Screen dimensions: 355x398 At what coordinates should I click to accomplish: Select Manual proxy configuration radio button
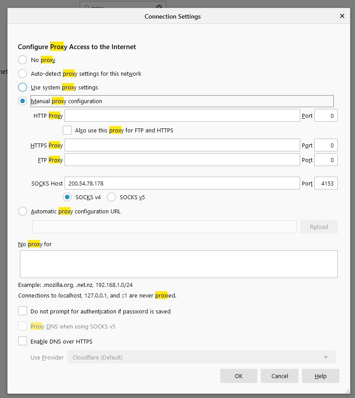[23, 101]
